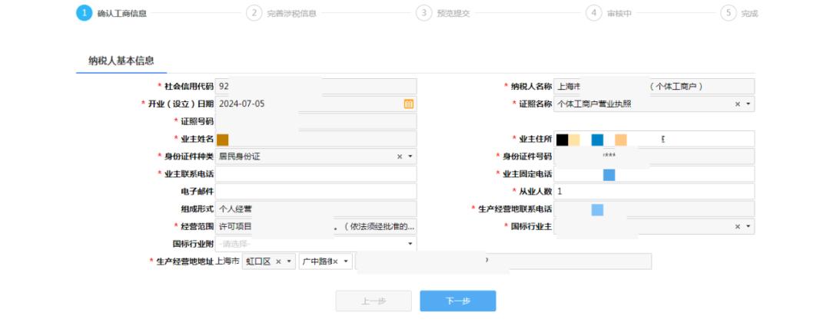Expand the 证照名称 dropdown arrow

(x=748, y=104)
